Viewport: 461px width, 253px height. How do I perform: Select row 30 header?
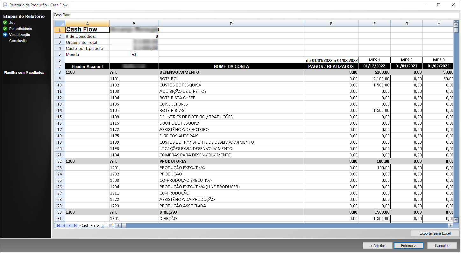click(60, 212)
